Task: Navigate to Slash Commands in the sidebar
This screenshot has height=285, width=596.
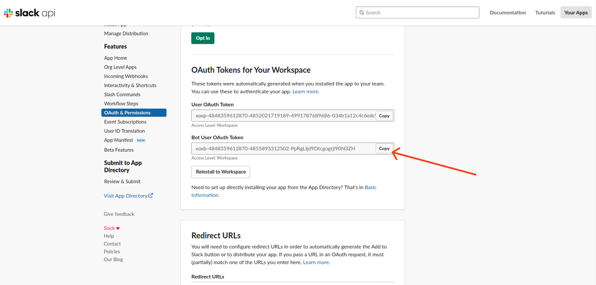Action: [122, 95]
